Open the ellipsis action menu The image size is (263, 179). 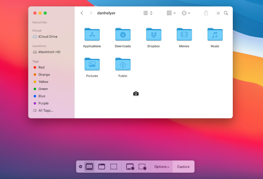click(x=186, y=13)
